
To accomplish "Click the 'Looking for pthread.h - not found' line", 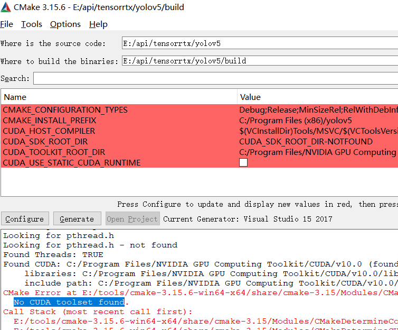I will click(90, 245).
